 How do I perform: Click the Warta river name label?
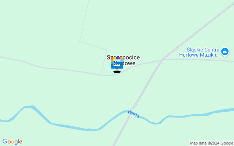[x=133, y=114]
